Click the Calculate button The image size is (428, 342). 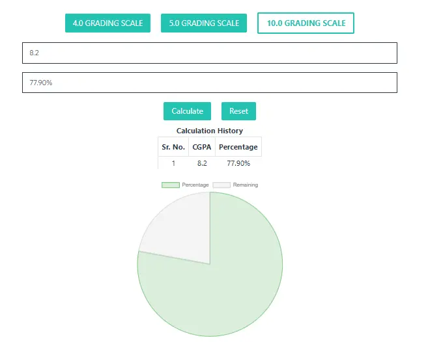coord(187,111)
